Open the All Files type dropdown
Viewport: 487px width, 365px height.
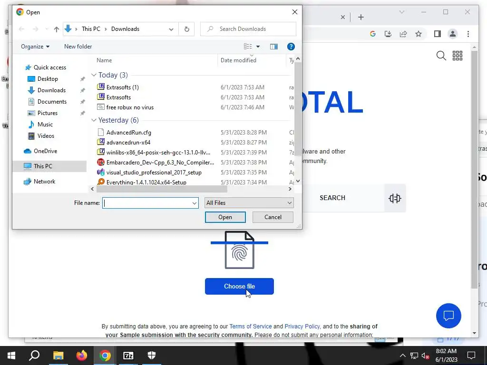click(x=249, y=203)
